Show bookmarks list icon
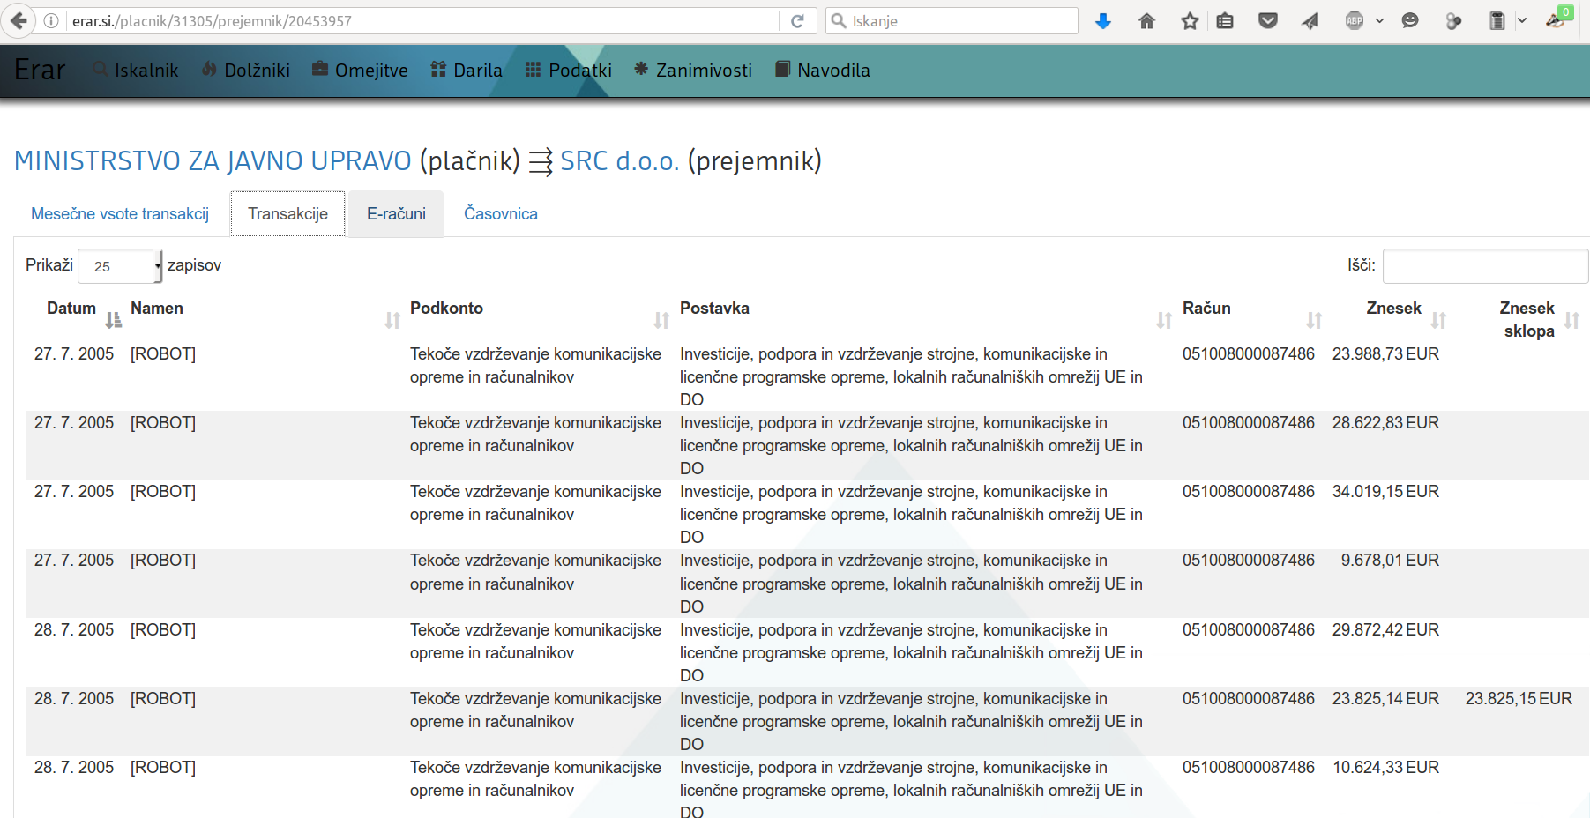Image resolution: width=1590 pixels, height=818 pixels. [x=1225, y=21]
